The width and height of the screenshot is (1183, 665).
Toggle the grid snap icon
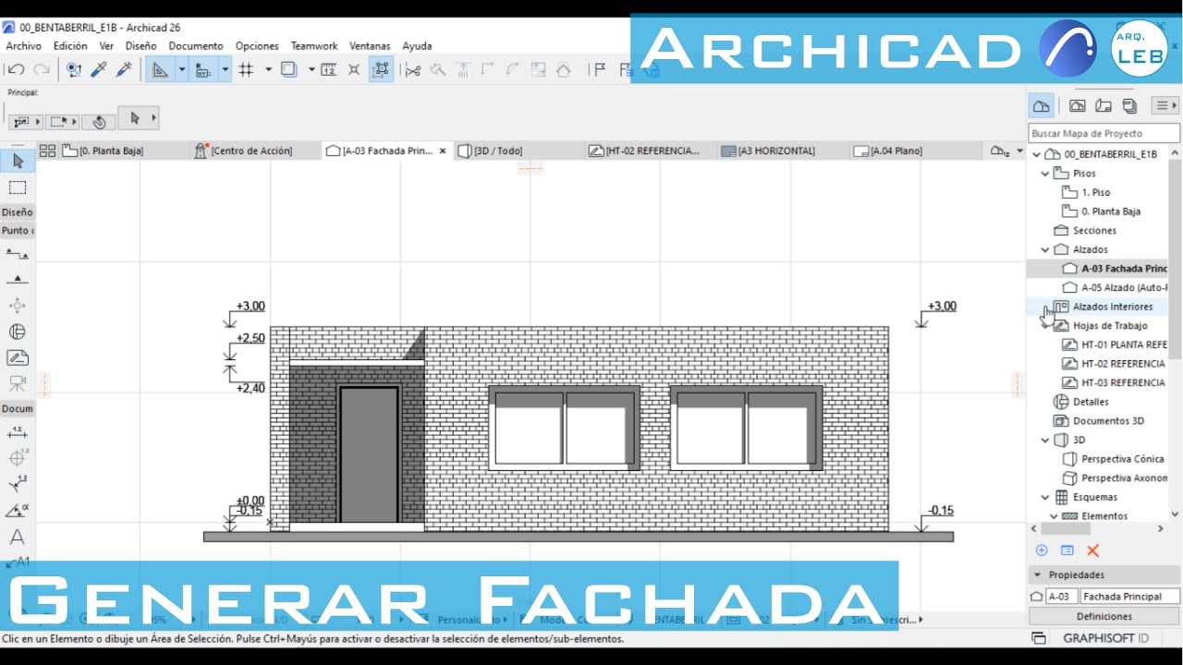click(x=246, y=69)
